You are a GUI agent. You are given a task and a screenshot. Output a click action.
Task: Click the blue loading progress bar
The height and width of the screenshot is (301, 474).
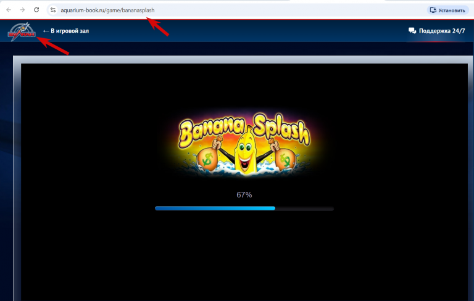coord(244,208)
